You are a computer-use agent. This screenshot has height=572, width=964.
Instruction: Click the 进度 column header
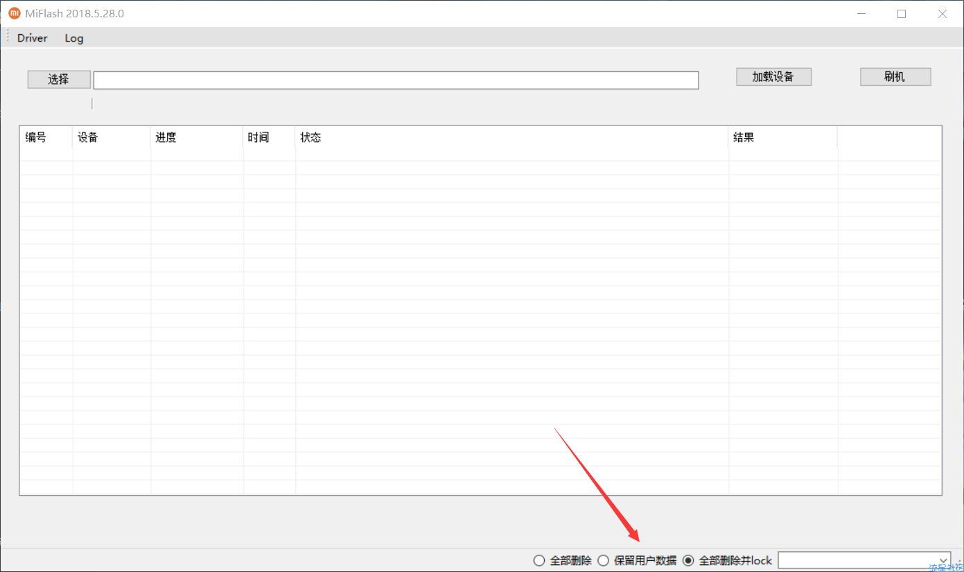pyautogui.click(x=197, y=137)
